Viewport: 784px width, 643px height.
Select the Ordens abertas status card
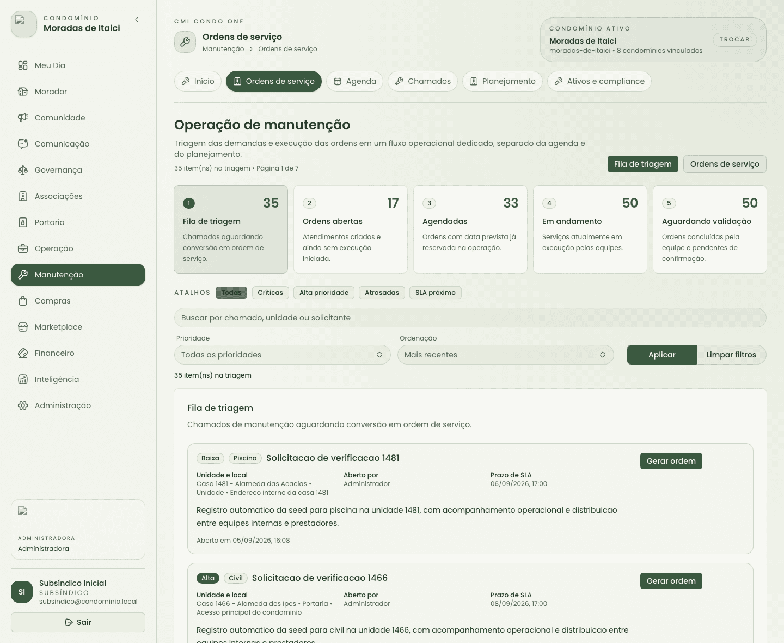[351, 229]
